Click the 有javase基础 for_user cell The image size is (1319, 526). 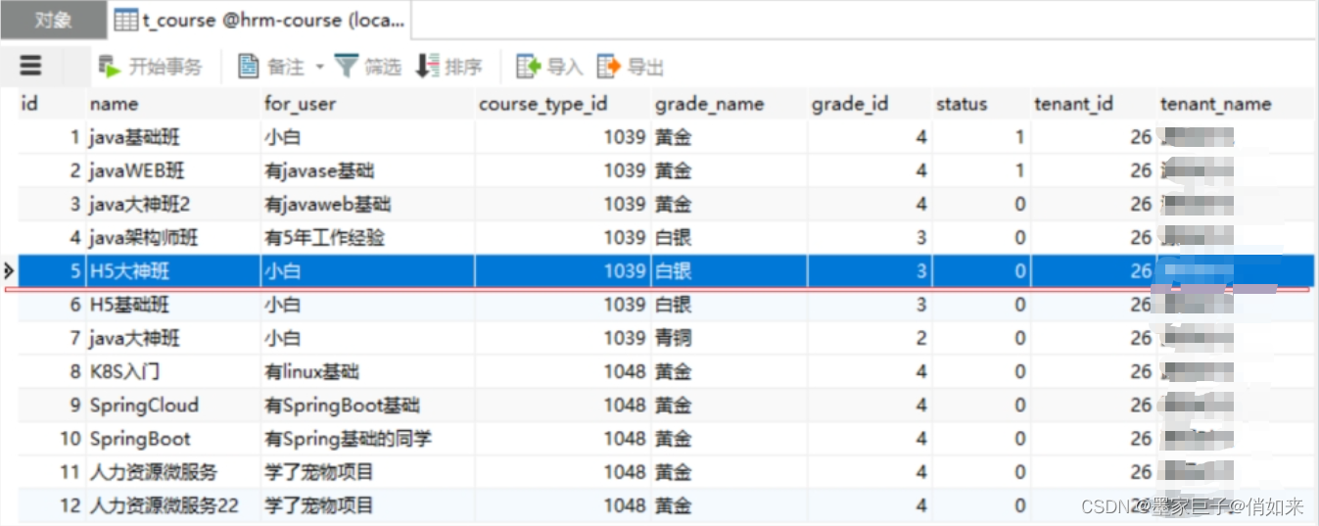pos(367,170)
